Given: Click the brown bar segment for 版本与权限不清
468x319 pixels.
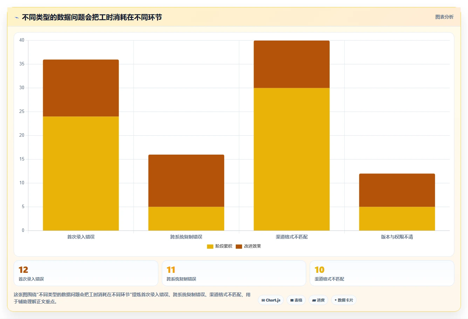Looking at the screenshot, I should 397,190.
